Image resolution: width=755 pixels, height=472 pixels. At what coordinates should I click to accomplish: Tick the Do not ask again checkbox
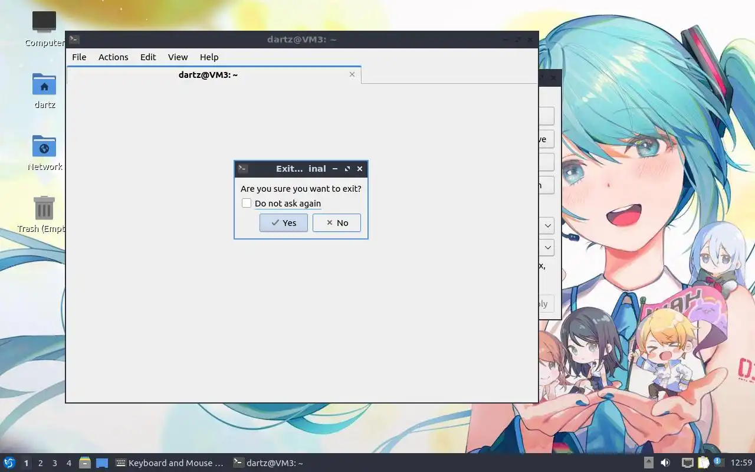247,203
